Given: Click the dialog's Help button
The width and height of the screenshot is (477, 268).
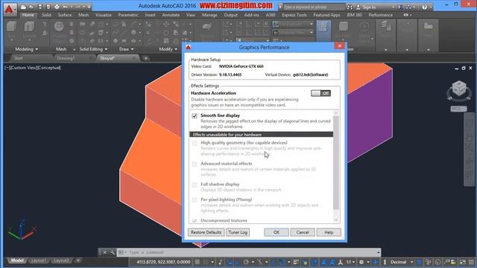Looking at the screenshot, I should 329,232.
